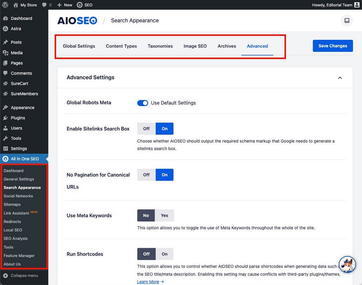
Task: Click the Users person icon
Action: (5, 128)
